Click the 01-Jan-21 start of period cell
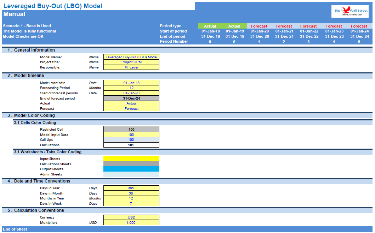This screenshot has height=233, width=375. pyautogui.click(x=284, y=31)
